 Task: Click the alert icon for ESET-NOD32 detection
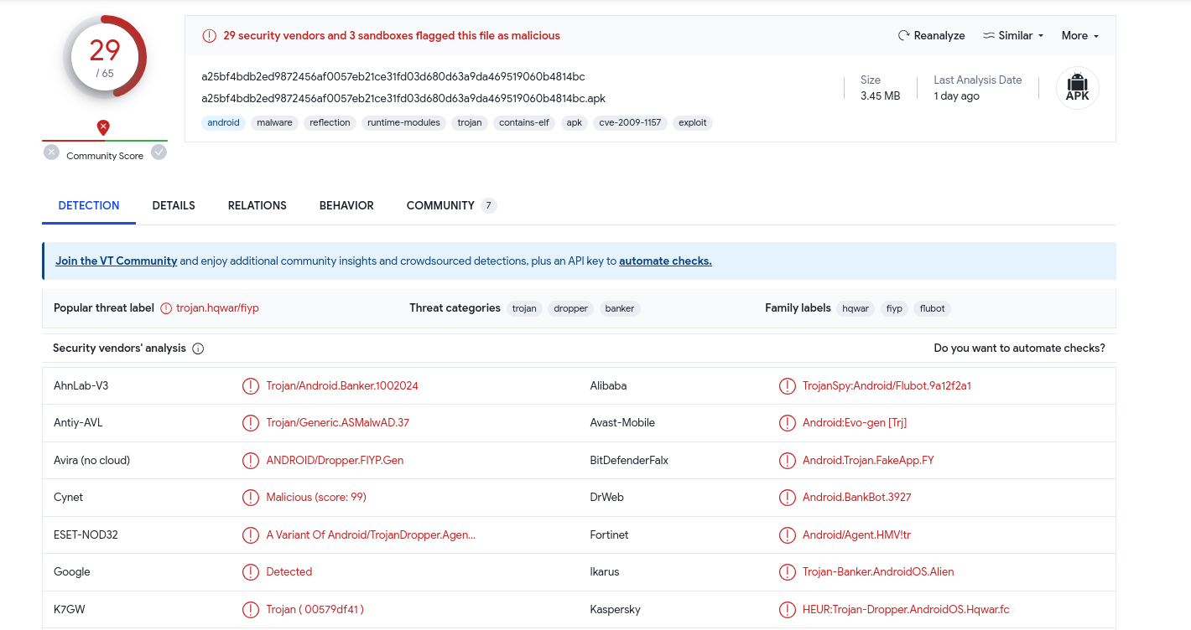[250, 535]
